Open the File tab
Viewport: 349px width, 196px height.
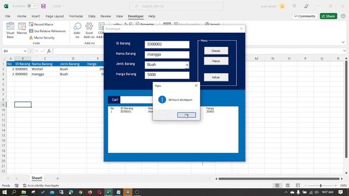(8, 16)
